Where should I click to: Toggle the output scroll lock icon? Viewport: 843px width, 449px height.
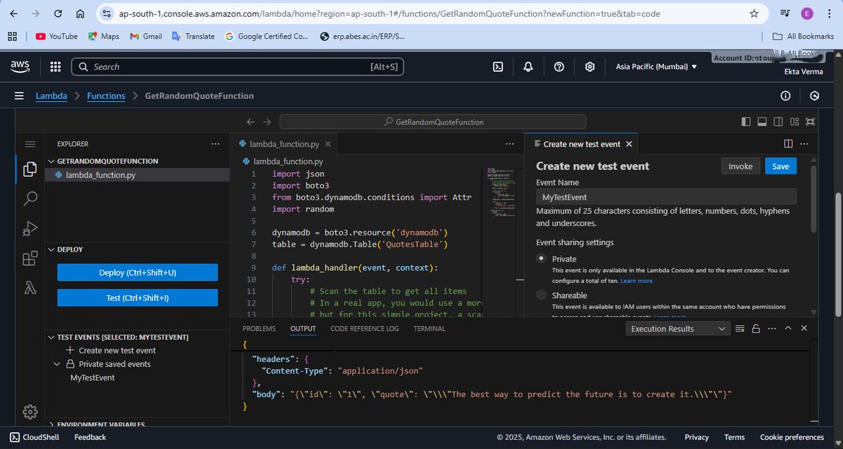756,328
